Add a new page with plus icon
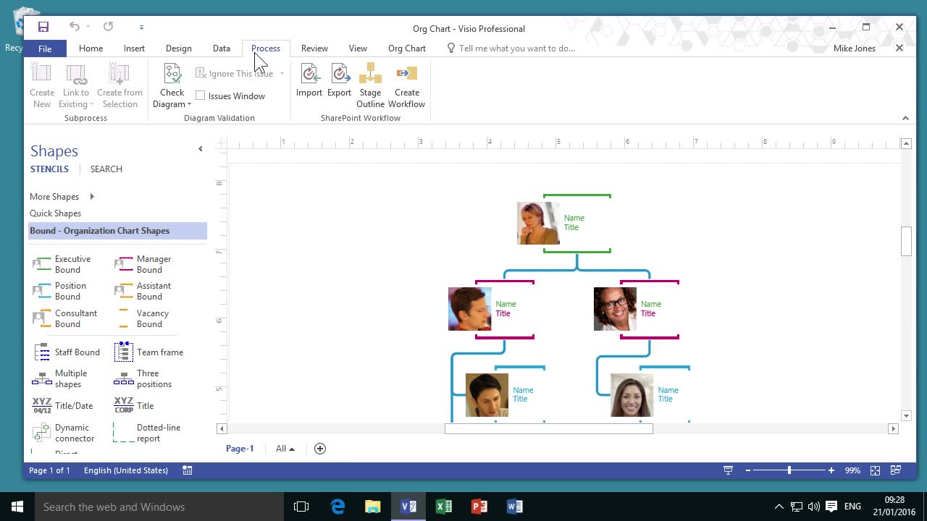 pyautogui.click(x=320, y=449)
